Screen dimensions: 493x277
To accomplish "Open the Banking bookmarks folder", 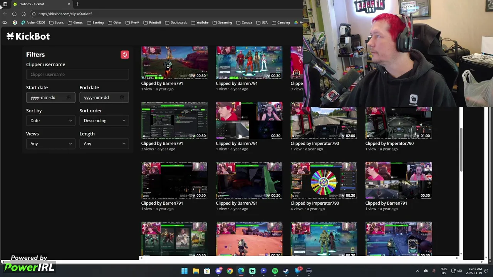I will tap(95, 23).
